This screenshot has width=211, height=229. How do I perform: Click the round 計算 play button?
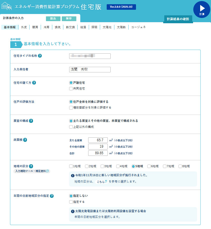pos(201,9)
